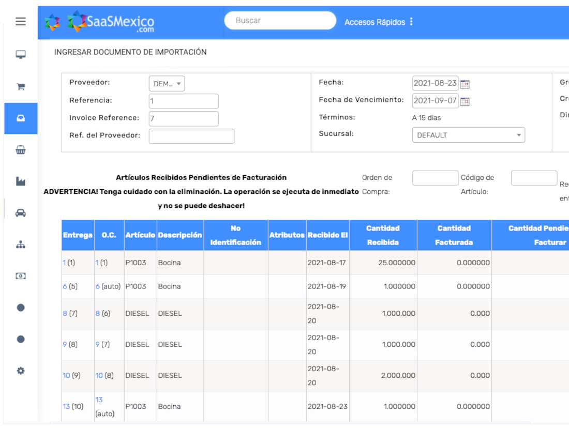Screen dimensions: 569x428
Task: Open the gear settings sidebar icon
Action: [x=21, y=371]
